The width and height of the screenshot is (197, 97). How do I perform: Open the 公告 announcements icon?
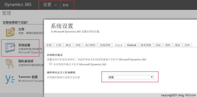coord(10,32)
